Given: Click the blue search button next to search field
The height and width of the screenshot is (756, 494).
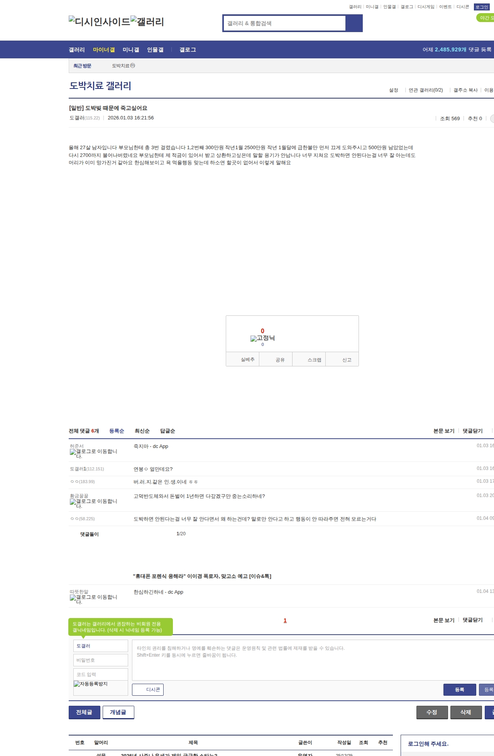Looking at the screenshot, I should pos(354,23).
